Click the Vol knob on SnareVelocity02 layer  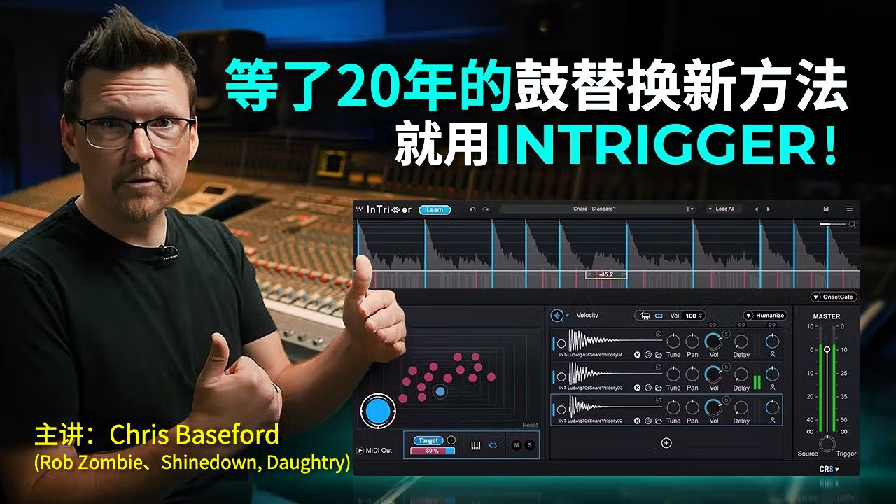click(x=713, y=407)
